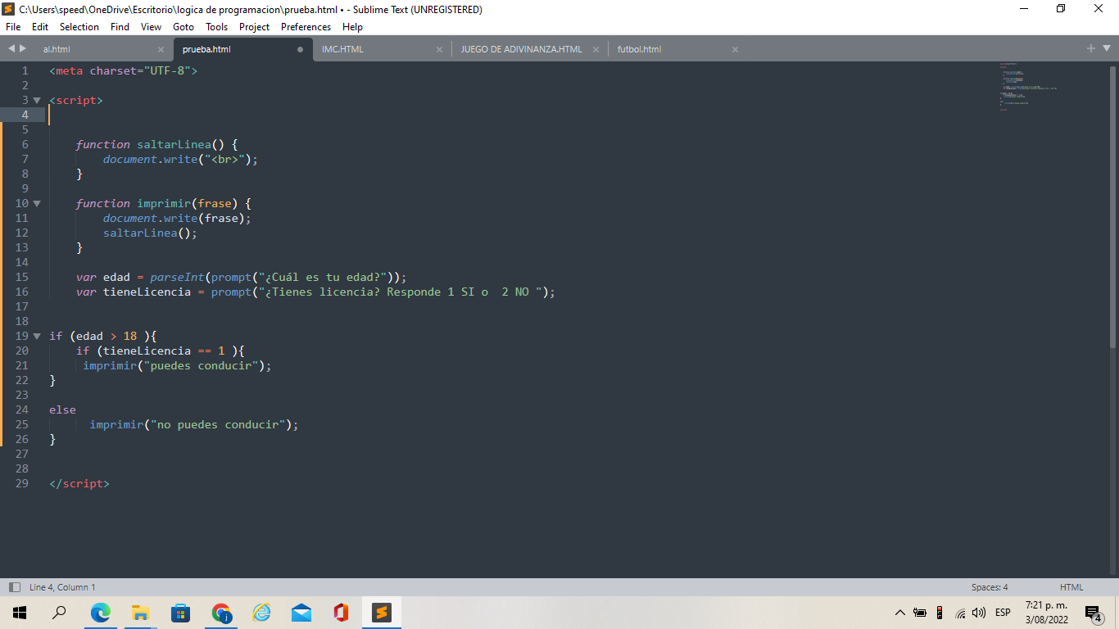
Task: Open the View menu
Action: click(x=151, y=27)
